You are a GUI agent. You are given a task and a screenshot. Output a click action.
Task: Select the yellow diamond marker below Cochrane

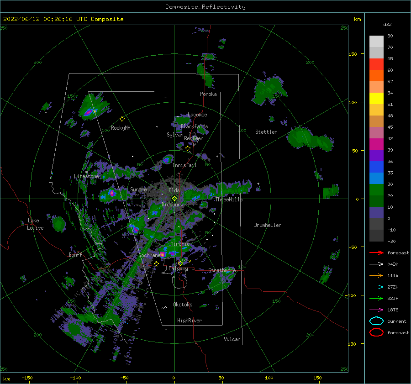pyautogui.click(x=157, y=263)
